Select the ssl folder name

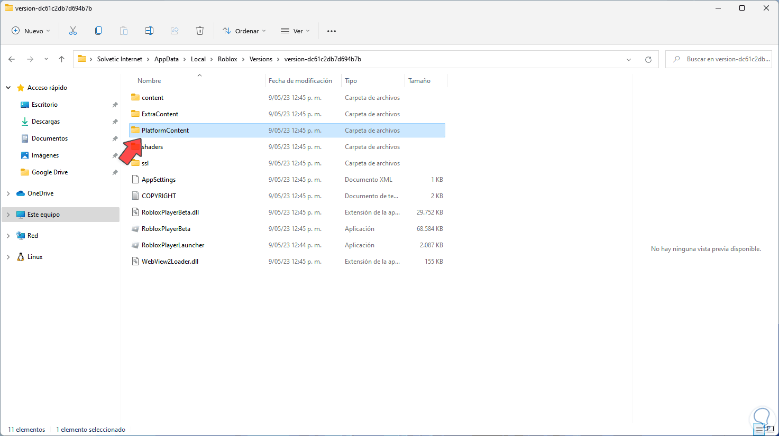[x=145, y=163]
